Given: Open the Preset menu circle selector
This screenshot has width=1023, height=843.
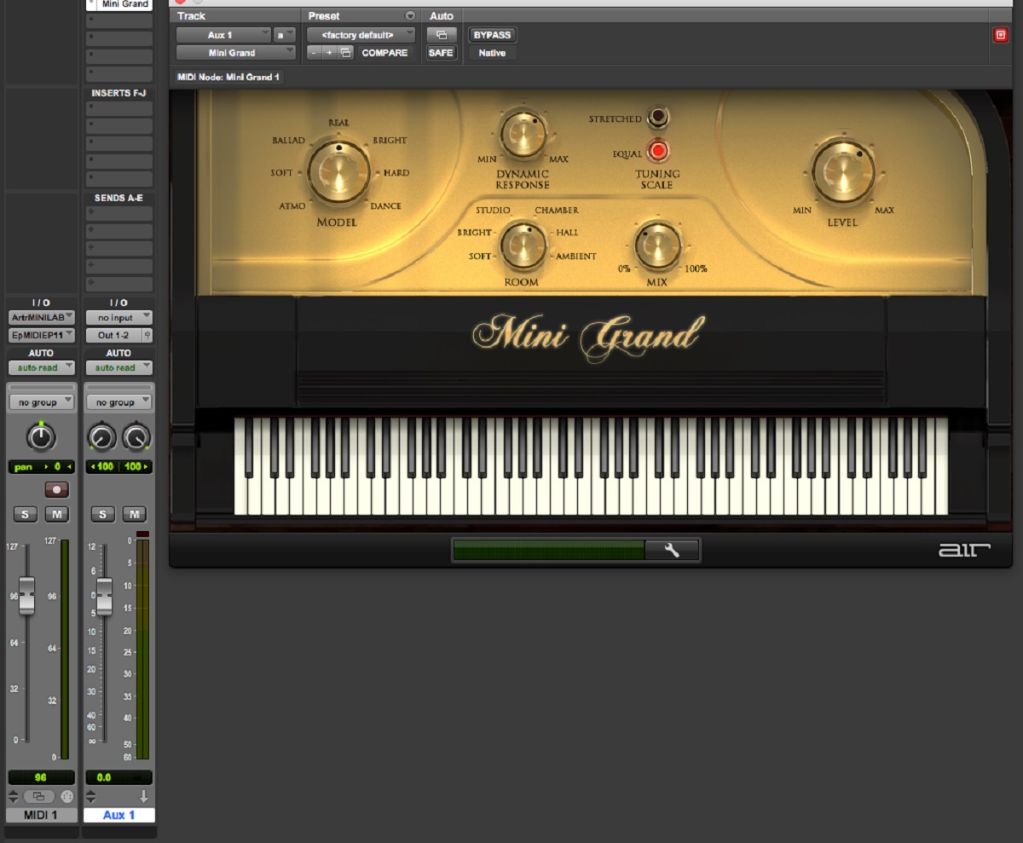Looking at the screenshot, I should click(410, 15).
